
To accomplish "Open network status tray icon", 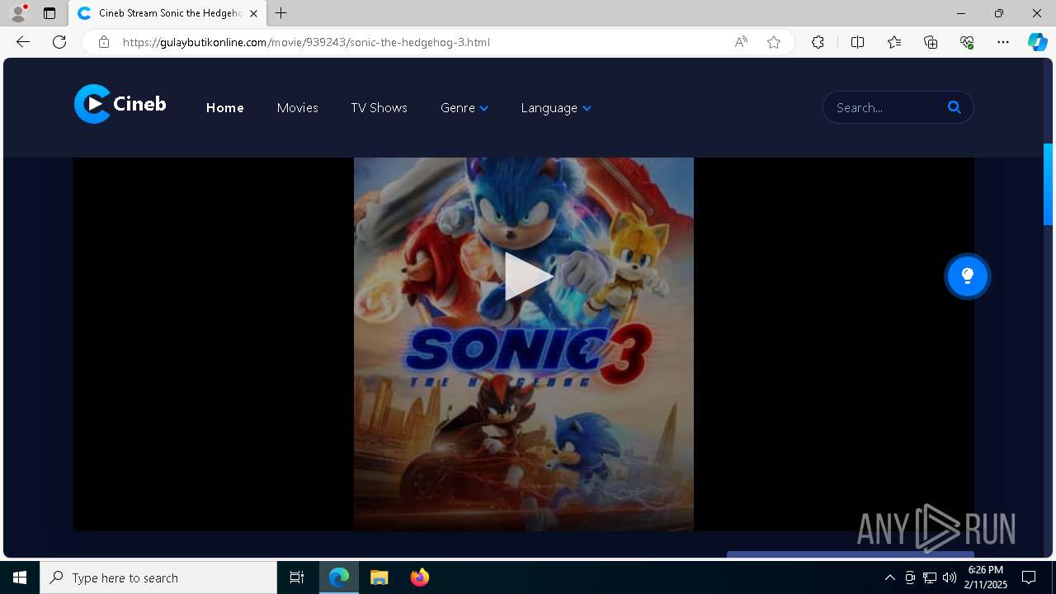I will pos(930,577).
